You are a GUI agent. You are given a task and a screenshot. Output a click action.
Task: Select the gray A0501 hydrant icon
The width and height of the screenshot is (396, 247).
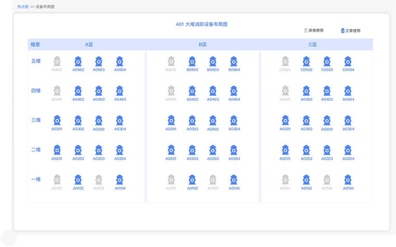click(57, 61)
